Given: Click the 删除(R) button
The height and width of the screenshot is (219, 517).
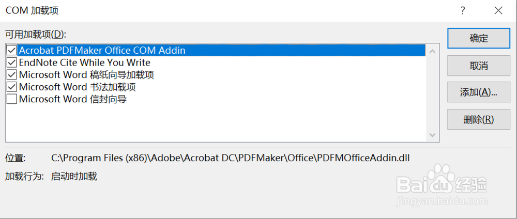Looking at the screenshot, I should (478, 119).
